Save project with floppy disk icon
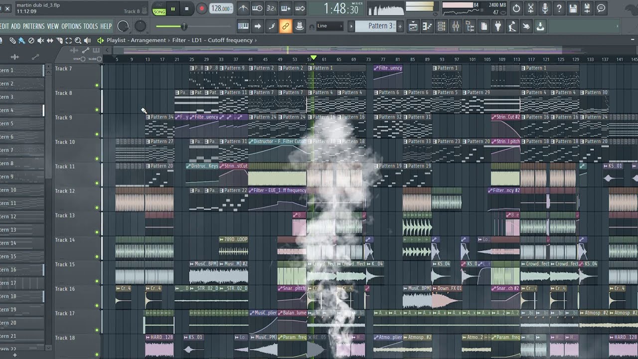 point(573,8)
